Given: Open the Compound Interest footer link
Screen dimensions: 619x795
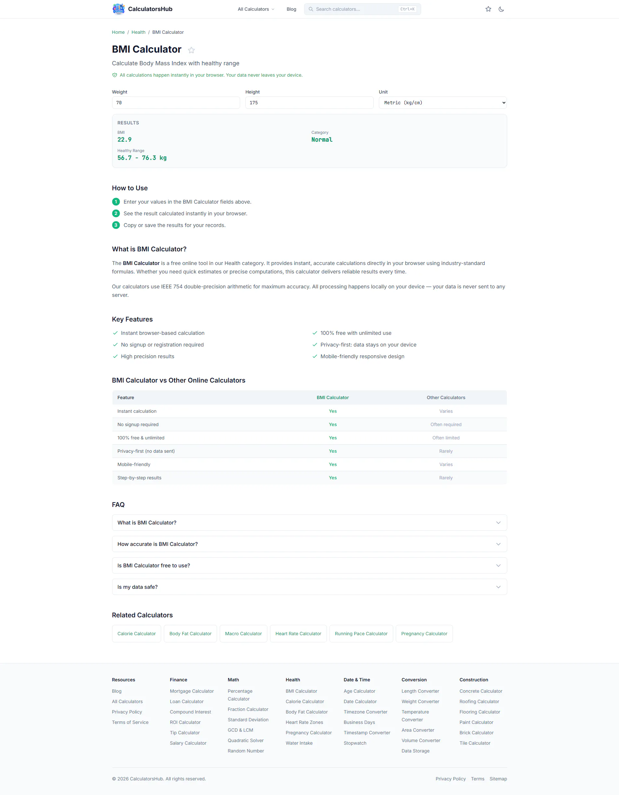Looking at the screenshot, I should tap(190, 712).
